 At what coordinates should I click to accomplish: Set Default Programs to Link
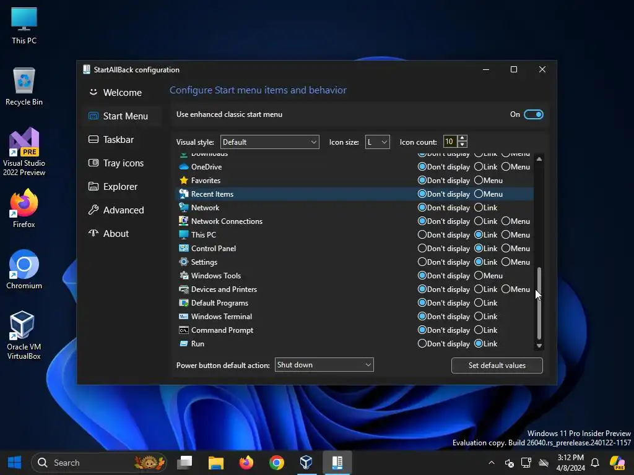pyautogui.click(x=479, y=303)
